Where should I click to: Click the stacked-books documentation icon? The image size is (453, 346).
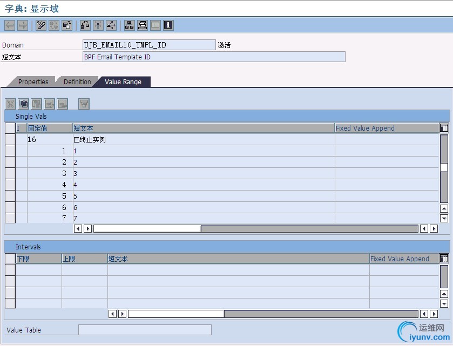coord(142,25)
